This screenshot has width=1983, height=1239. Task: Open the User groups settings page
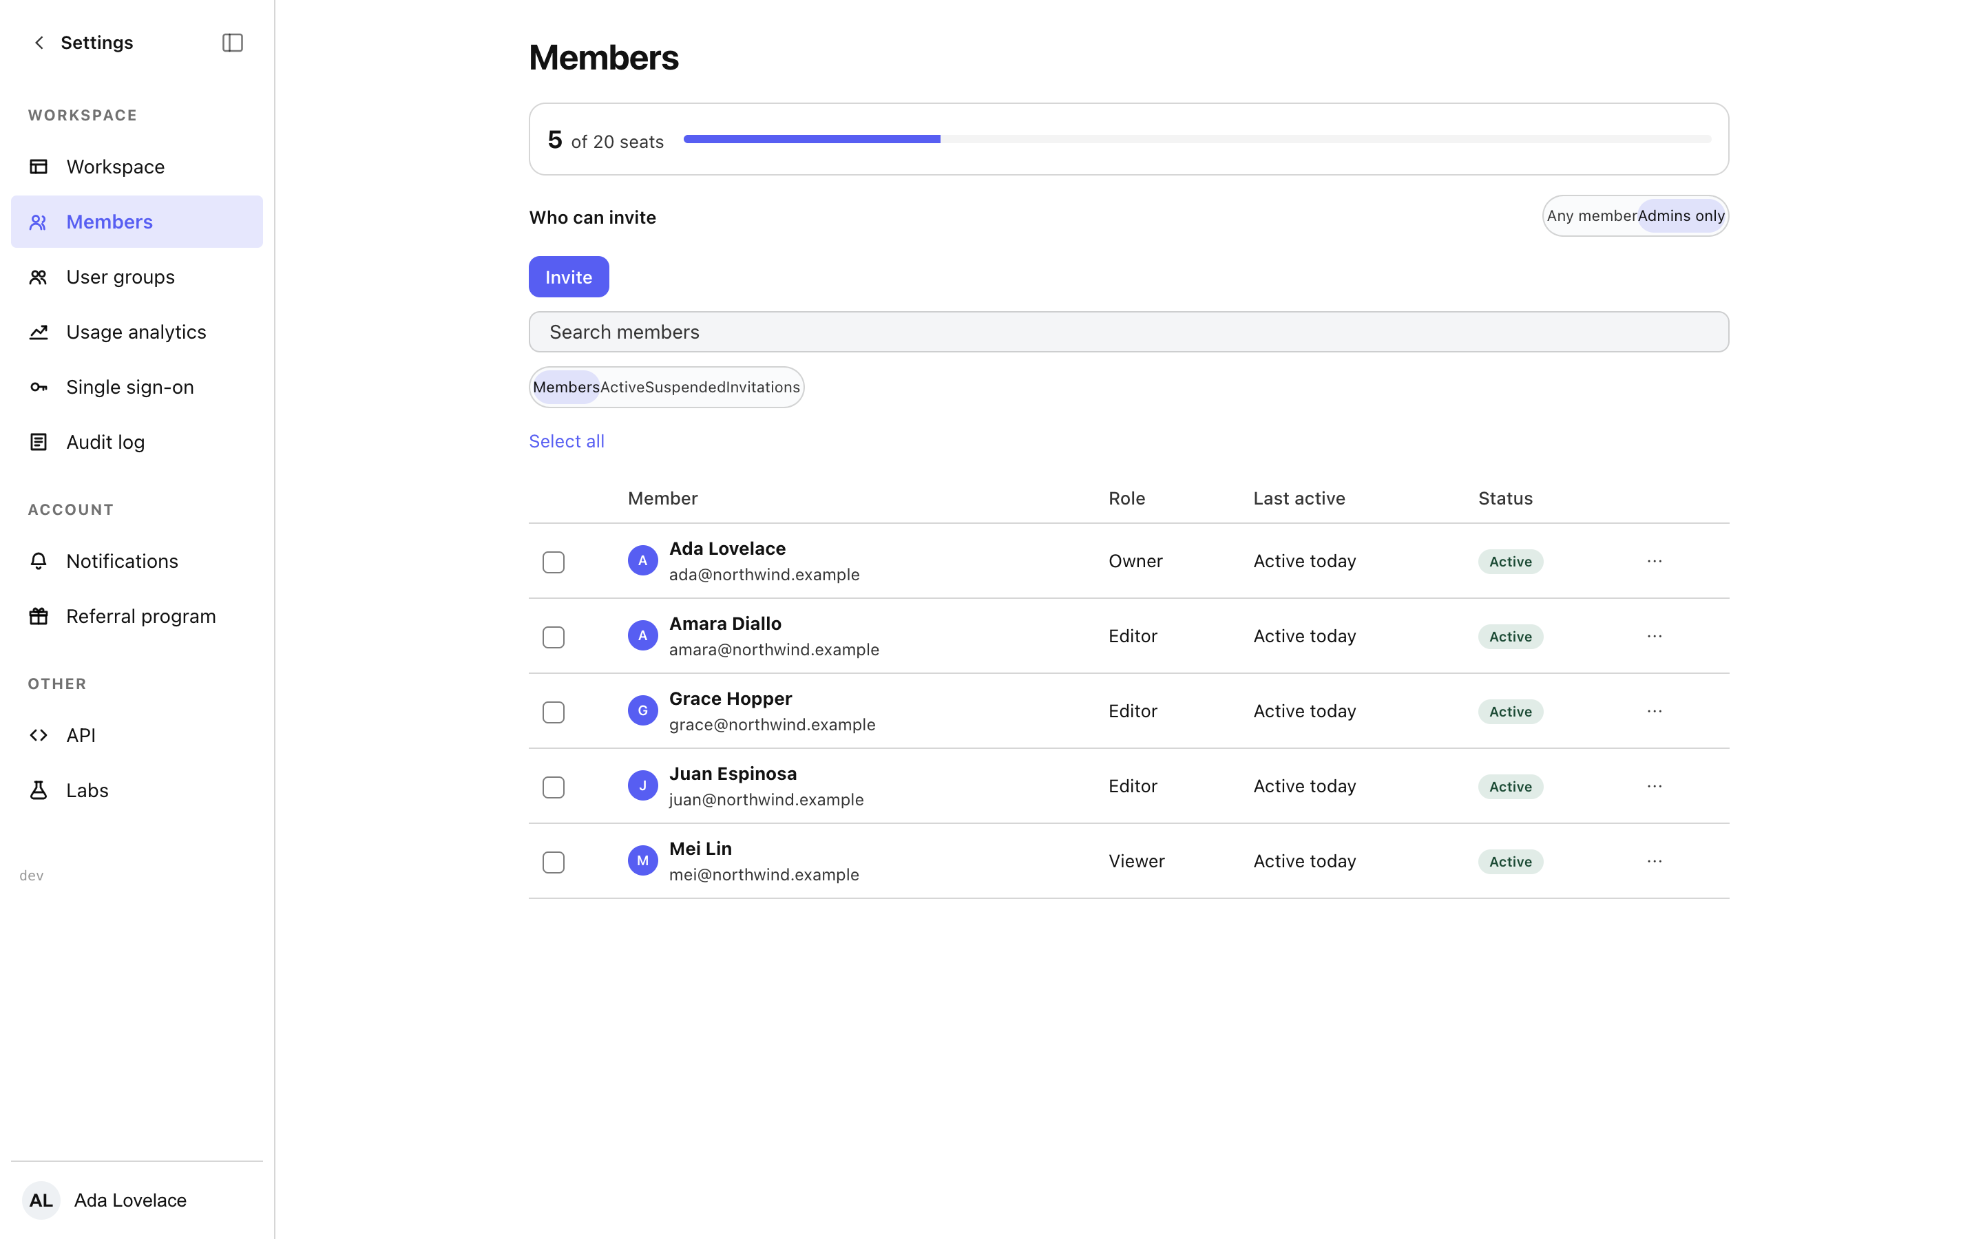click(x=137, y=277)
